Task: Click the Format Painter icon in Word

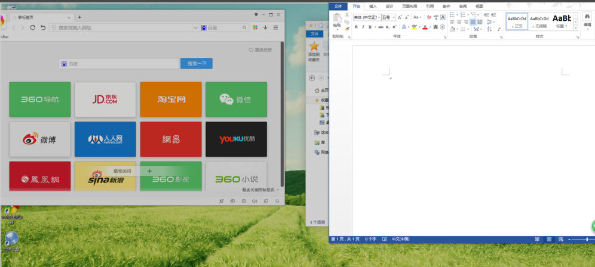Action: pyautogui.click(x=346, y=29)
